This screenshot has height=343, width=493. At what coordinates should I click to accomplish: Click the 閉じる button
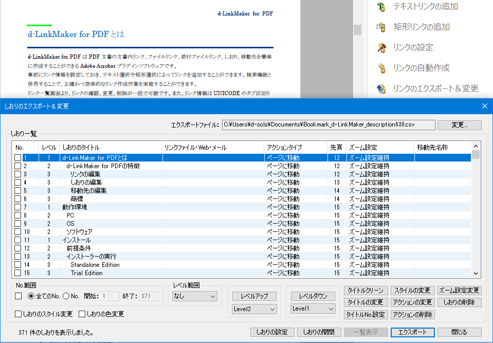(460, 332)
